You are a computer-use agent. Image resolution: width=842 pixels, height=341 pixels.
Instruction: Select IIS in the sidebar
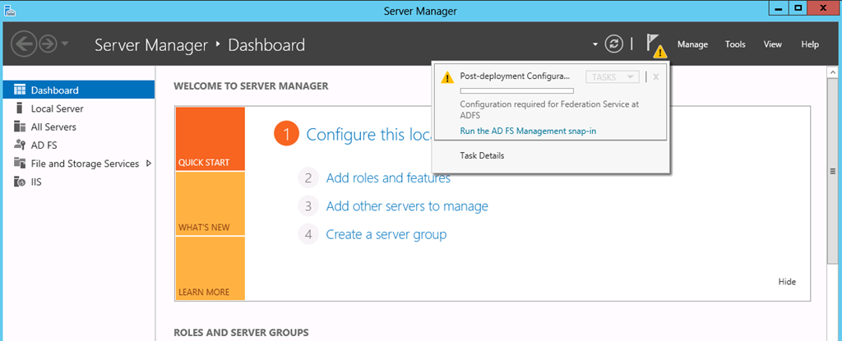coord(78,182)
